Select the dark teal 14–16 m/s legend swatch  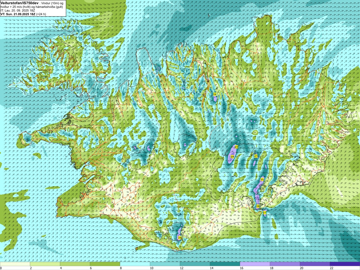click(225, 264)
